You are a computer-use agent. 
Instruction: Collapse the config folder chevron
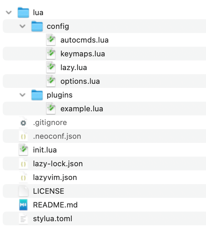(x=23, y=26)
